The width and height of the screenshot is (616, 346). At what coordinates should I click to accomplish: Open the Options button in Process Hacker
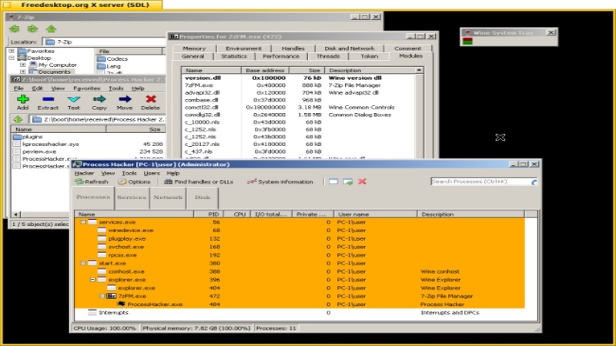134,182
